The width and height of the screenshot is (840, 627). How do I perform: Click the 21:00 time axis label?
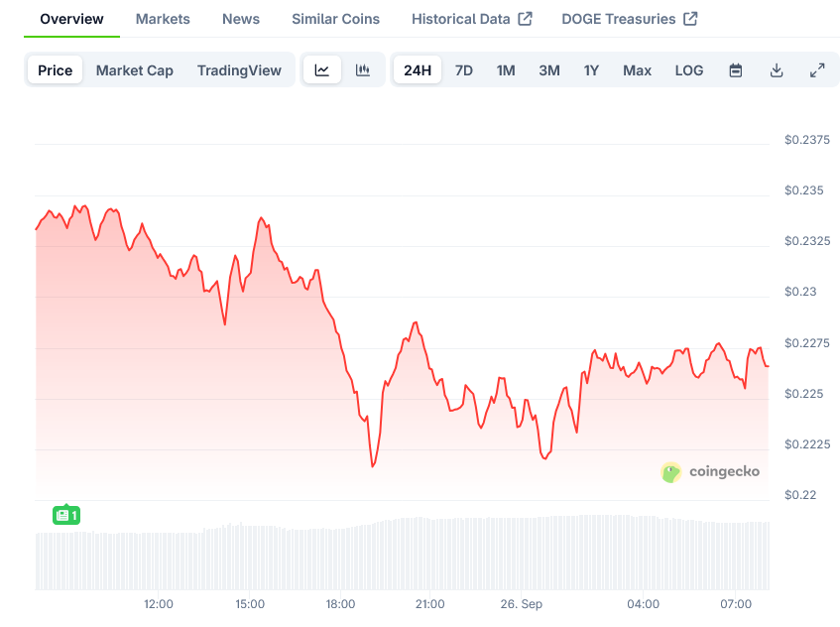(430, 604)
